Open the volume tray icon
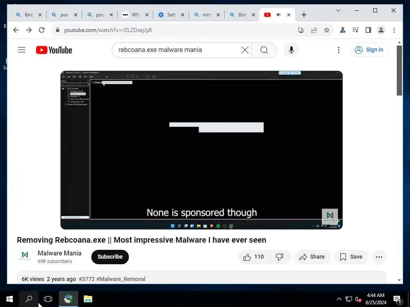Viewport: 410px width, 307px height. click(358, 299)
